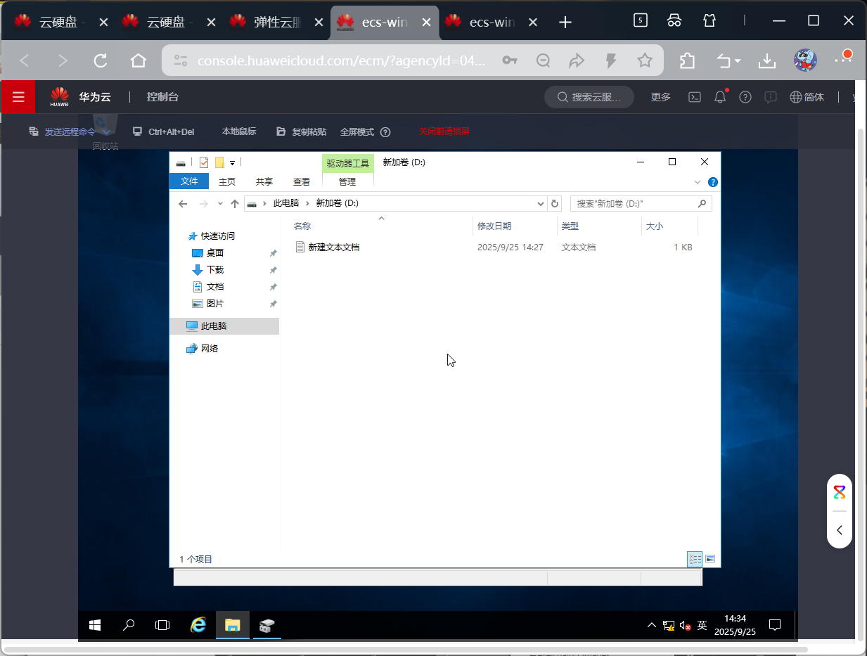
Task: Click 控制台 console link
Action: click(162, 97)
